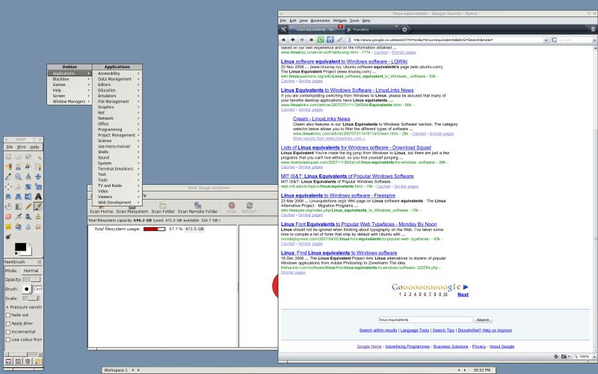Open the Xtns menu in GIMP
598x374 pixels.
pyautogui.click(x=21, y=147)
